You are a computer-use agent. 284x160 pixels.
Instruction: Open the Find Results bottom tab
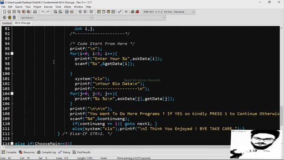pyautogui.click(x=82, y=152)
